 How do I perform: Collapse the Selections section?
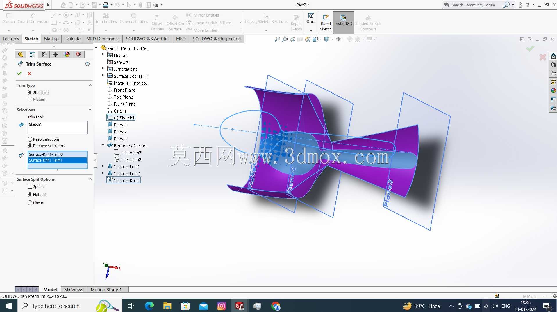pos(90,110)
